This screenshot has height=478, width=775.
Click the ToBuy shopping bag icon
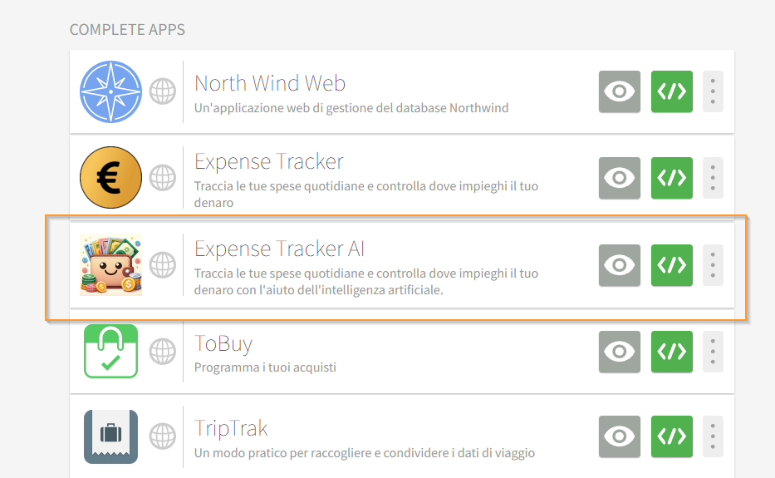111,352
